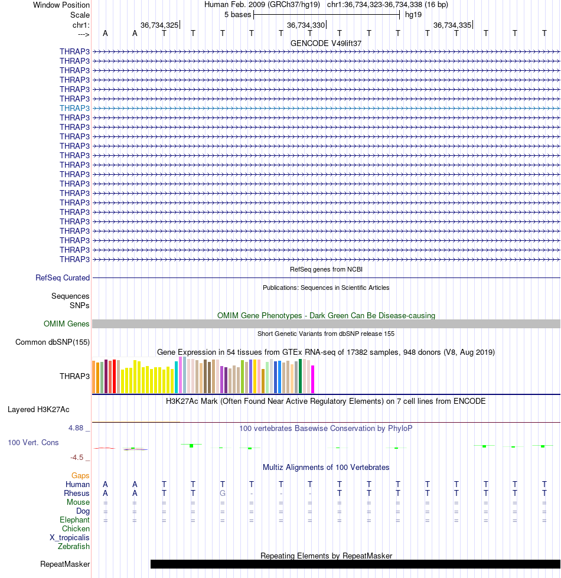Click the mismatched G base in Rhesus row
The width and height of the screenshot is (561, 578).
click(x=222, y=493)
